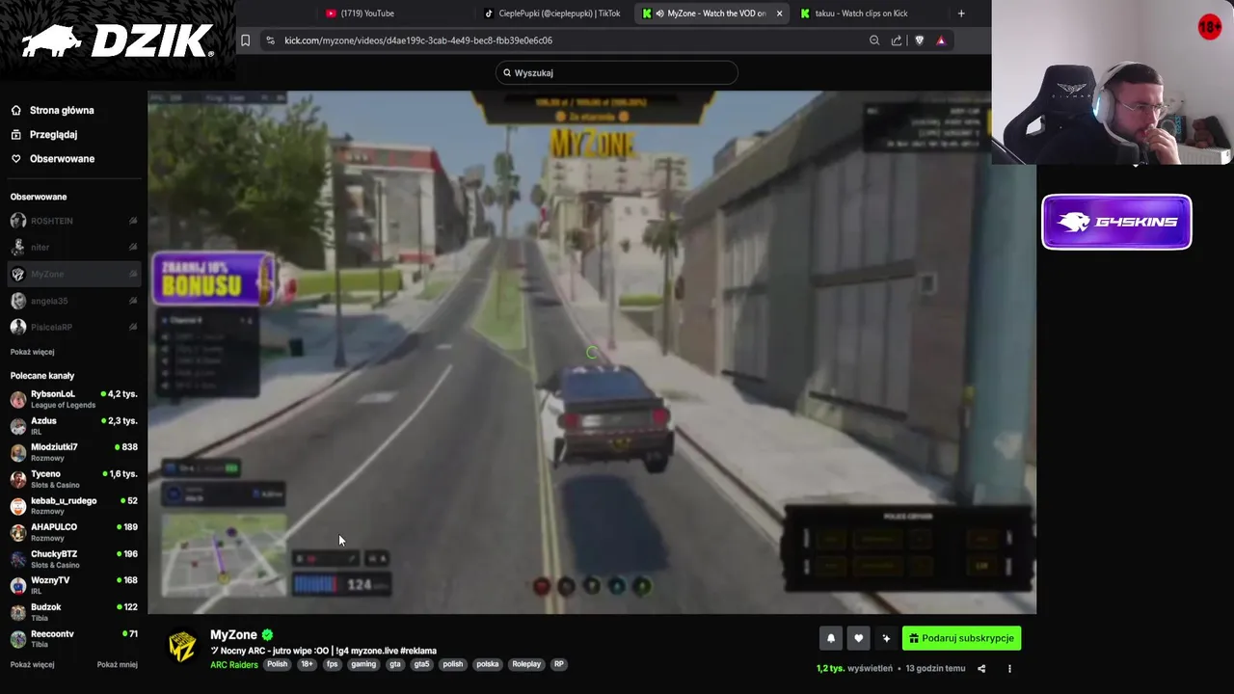Close the MyZone VOD tab
Viewport: 1234px width, 694px height.
click(x=779, y=13)
